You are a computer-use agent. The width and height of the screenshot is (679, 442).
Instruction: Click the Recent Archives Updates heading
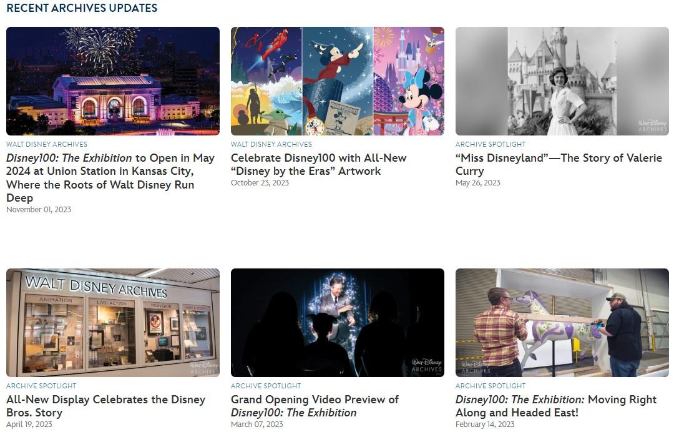[82, 8]
